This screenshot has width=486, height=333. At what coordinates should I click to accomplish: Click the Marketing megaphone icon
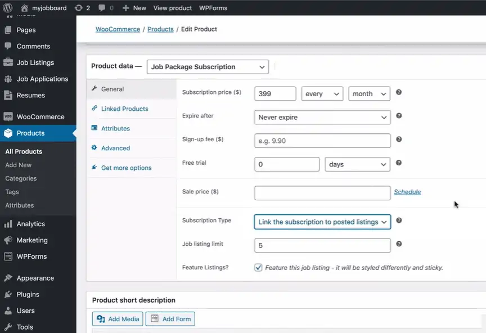(8, 240)
